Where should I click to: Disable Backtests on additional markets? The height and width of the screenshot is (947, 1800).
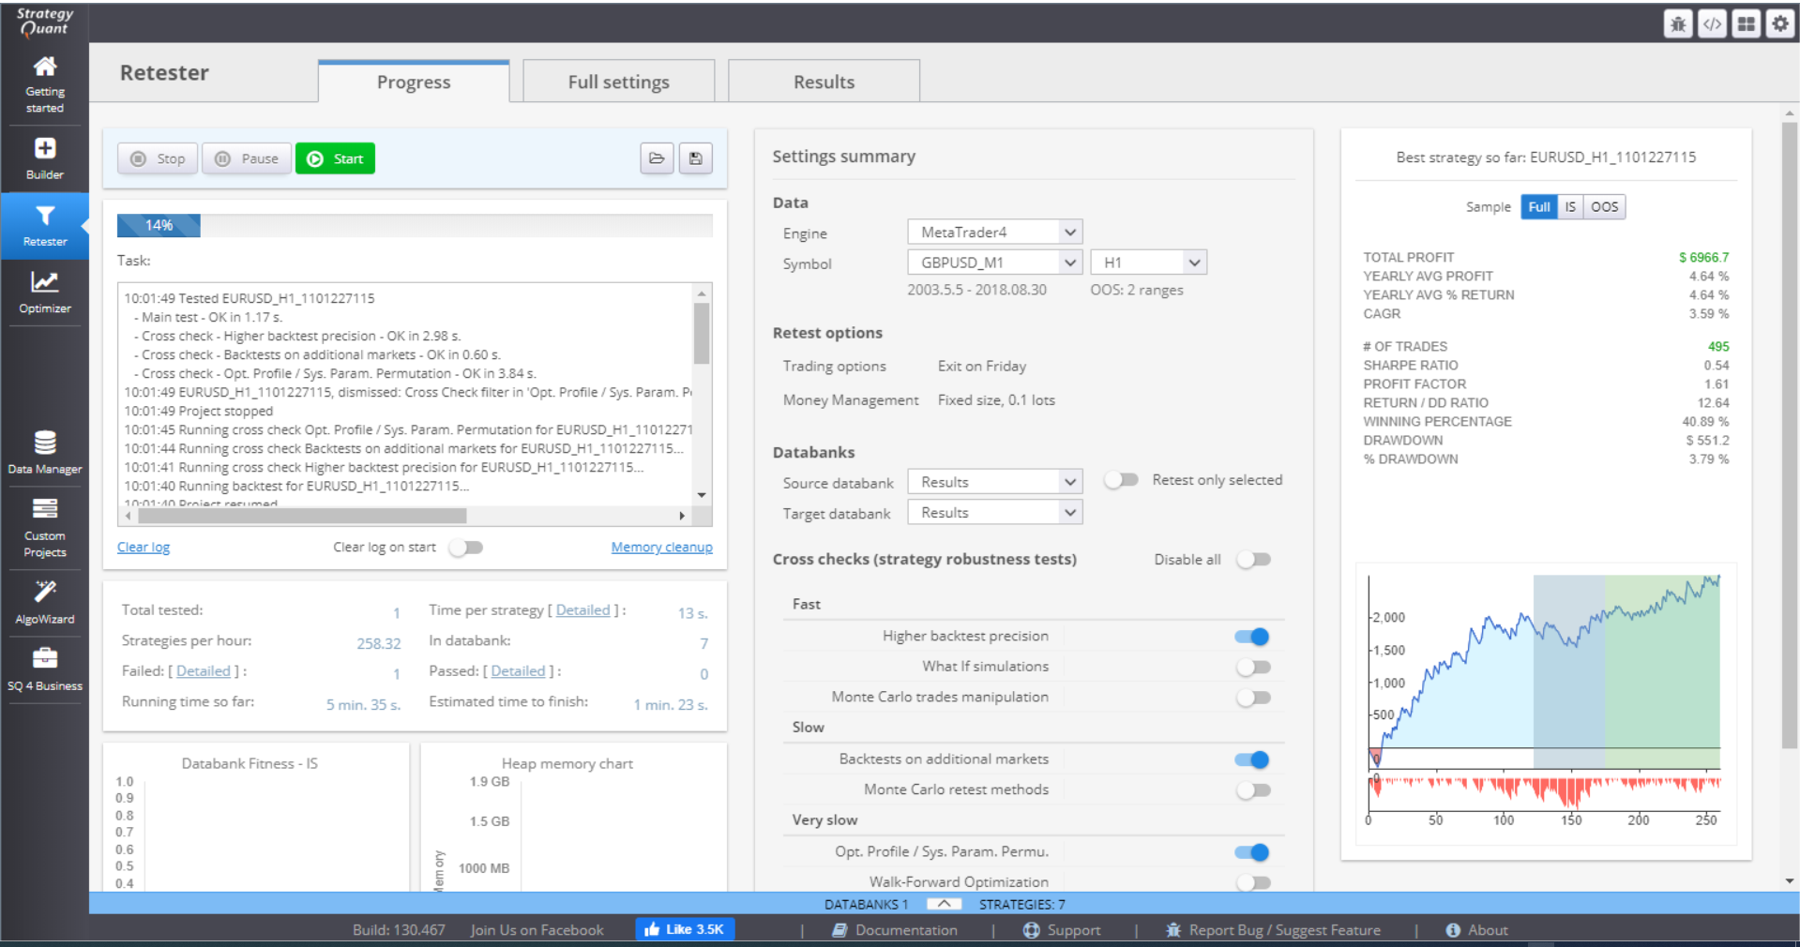pos(1253,759)
